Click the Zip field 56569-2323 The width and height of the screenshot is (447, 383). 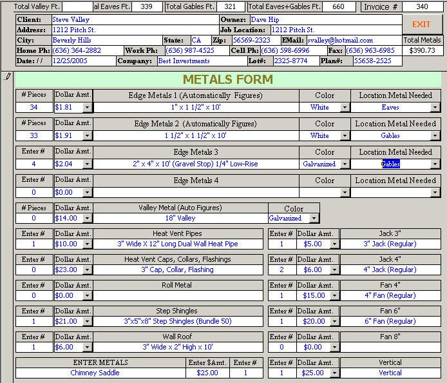(x=256, y=40)
